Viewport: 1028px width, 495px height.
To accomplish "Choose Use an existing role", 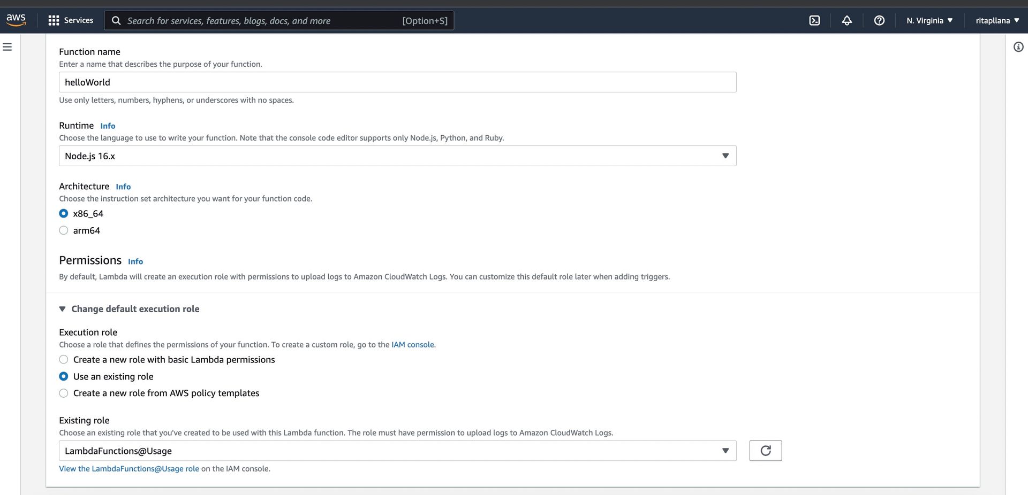I will click(x=64, y=376).
